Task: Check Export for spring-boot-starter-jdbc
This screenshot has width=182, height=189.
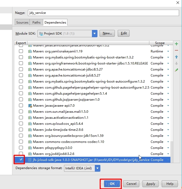Action: [21, 63]
